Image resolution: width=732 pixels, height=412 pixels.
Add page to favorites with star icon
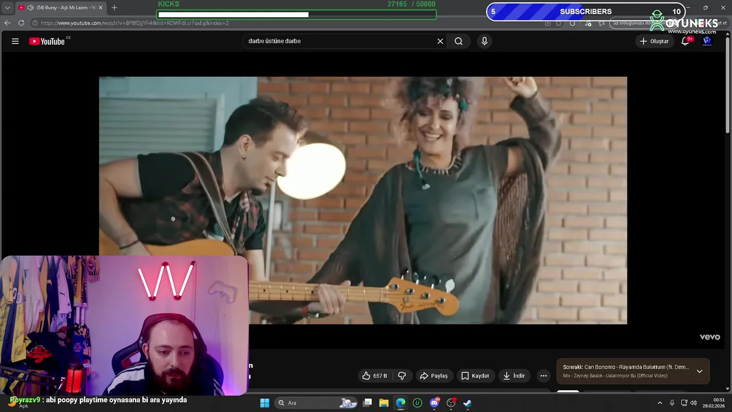pos(559,23)
